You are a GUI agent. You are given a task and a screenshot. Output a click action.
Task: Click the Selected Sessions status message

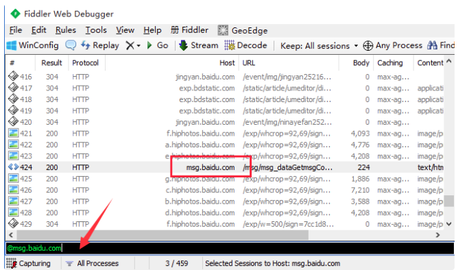[x=272, y=263]
